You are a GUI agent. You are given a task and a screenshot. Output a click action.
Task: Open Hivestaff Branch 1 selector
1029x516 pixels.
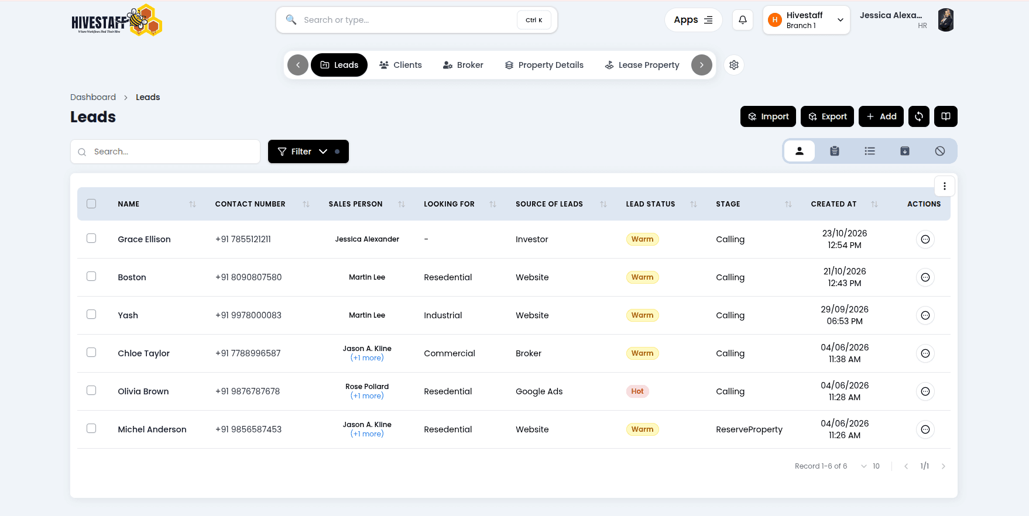coord(807,20)
